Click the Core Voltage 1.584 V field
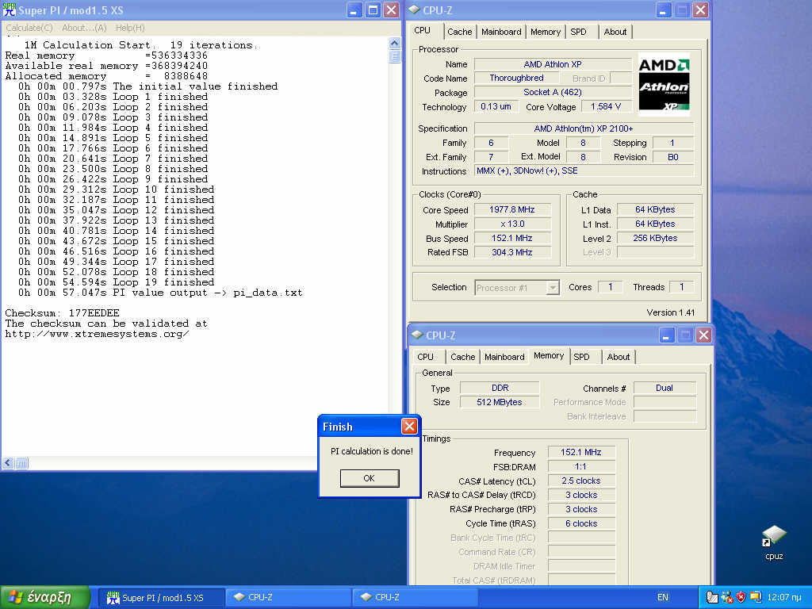This screenshot has height=609, width=812. point(605,107)
